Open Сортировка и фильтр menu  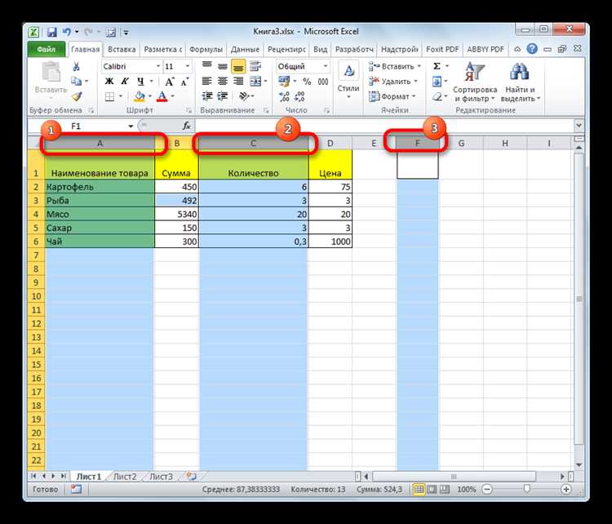point(475,82)
